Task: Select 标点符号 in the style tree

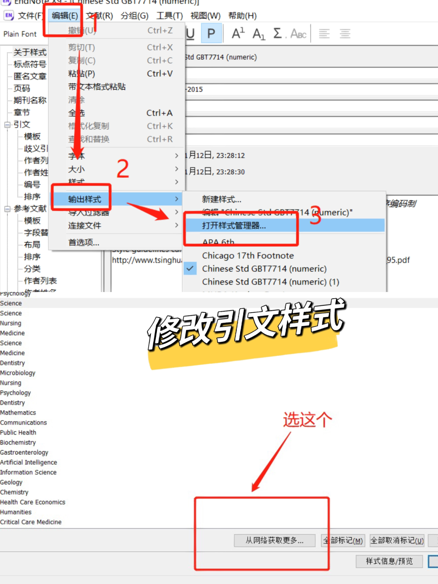Action: pos(30,64)
